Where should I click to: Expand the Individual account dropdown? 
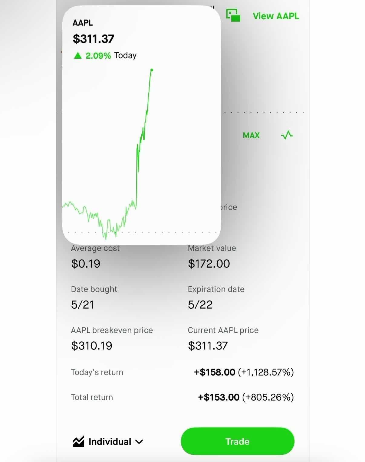108,442
